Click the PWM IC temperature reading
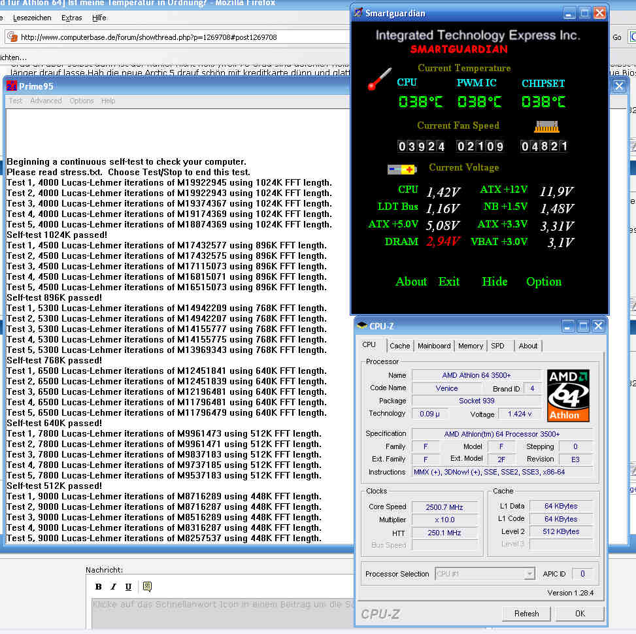636x634 pixels. [x=479, y=101]
